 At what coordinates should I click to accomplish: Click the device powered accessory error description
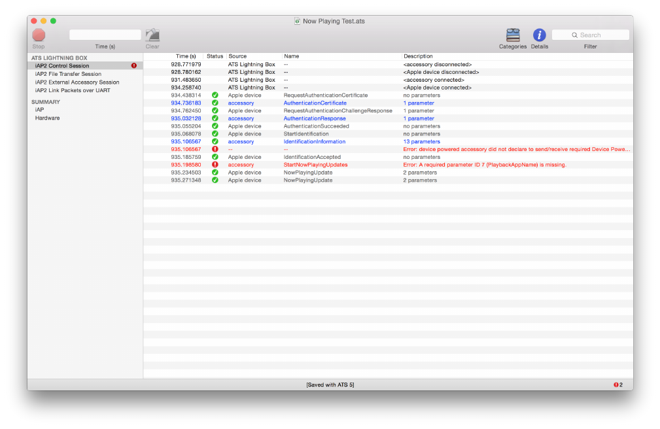click(517, 149)
